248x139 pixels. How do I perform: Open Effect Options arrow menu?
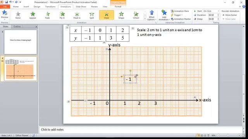[x=152, y=15]
